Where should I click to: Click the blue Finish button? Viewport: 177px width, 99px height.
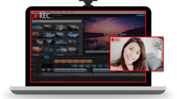click(140, 15)
